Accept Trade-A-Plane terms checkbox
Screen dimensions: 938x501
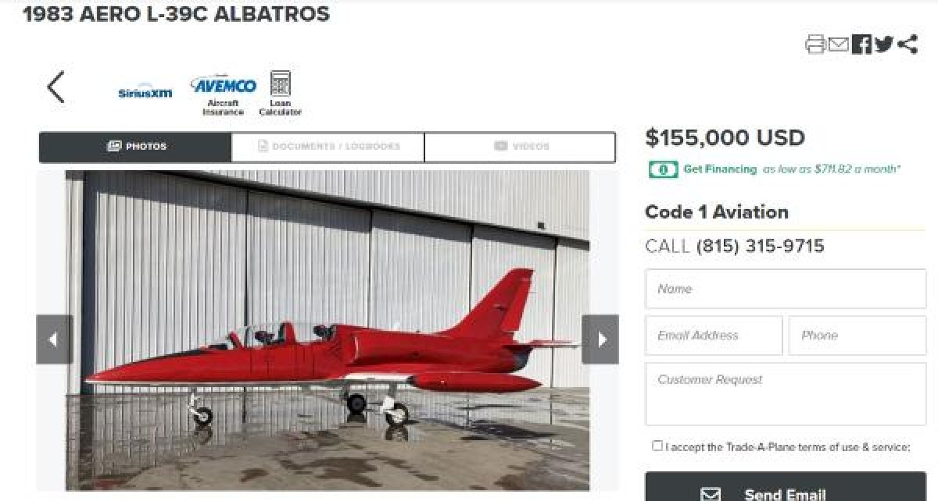coord(657,446)
